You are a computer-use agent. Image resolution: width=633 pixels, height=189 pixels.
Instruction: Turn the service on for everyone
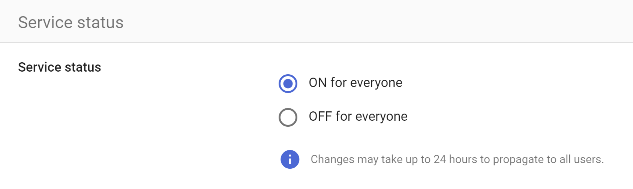[288, 83]
